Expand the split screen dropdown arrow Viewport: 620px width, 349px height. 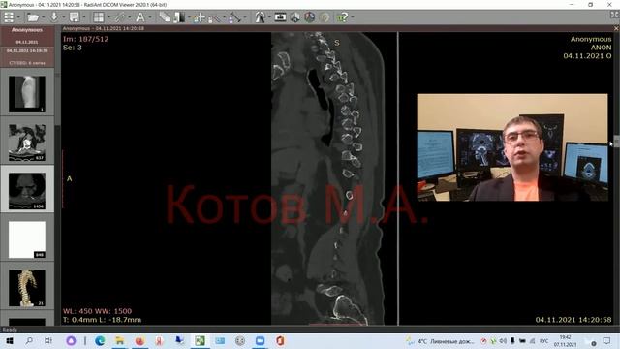108,17
